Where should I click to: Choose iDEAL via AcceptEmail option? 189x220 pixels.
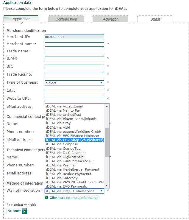pyautogui.click(x=74, y=106)
